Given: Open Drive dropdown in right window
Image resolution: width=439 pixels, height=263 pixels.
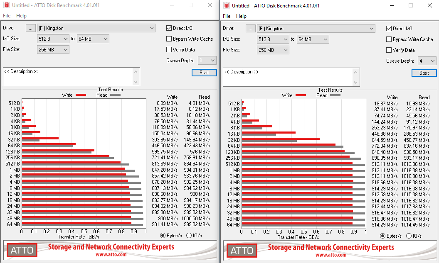Looking at the screenshot, I should tap(316, 29).
